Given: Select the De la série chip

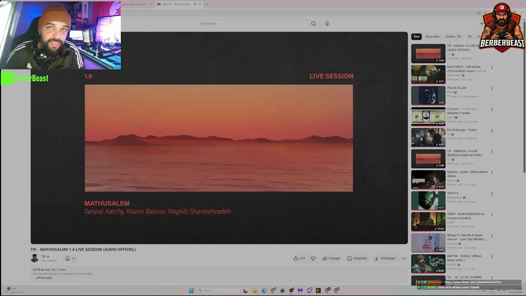Looking at the screenshot, I should [x=432, y=37].
